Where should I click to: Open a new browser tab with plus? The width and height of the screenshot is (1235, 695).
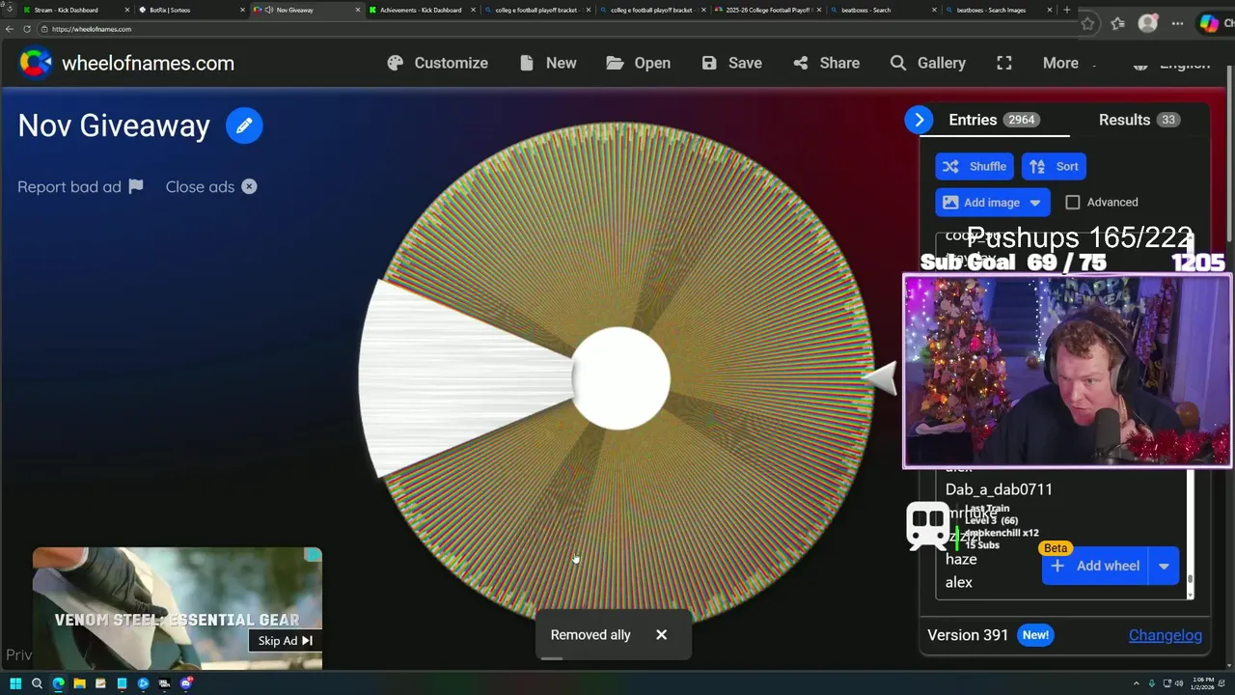click(x=1066, y=10)
